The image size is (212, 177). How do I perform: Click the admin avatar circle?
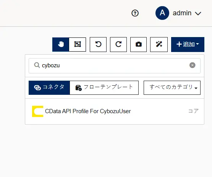pyautogui.click(x=162, y=13)
